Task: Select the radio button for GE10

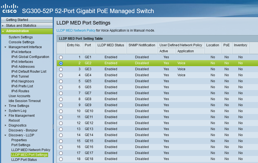Action: [61, 111]
